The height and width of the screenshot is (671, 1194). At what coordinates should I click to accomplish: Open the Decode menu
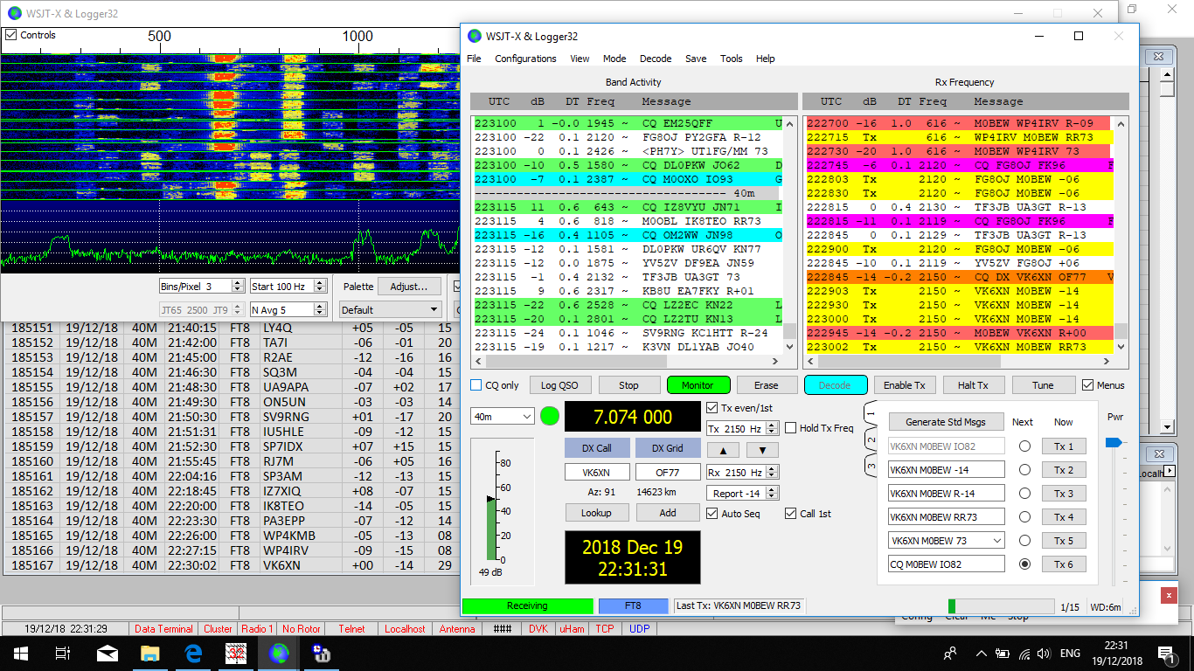(656, 59)
